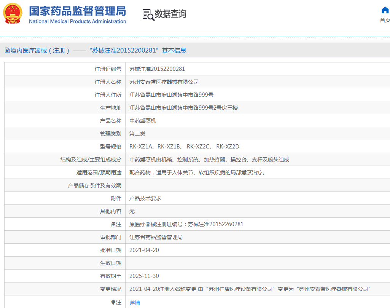Click the bulb icon next to 注

[x=113, y=302]
